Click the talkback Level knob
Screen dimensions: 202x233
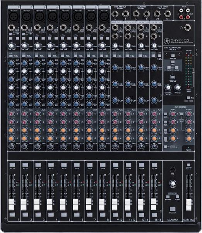[x=173, y=183]
